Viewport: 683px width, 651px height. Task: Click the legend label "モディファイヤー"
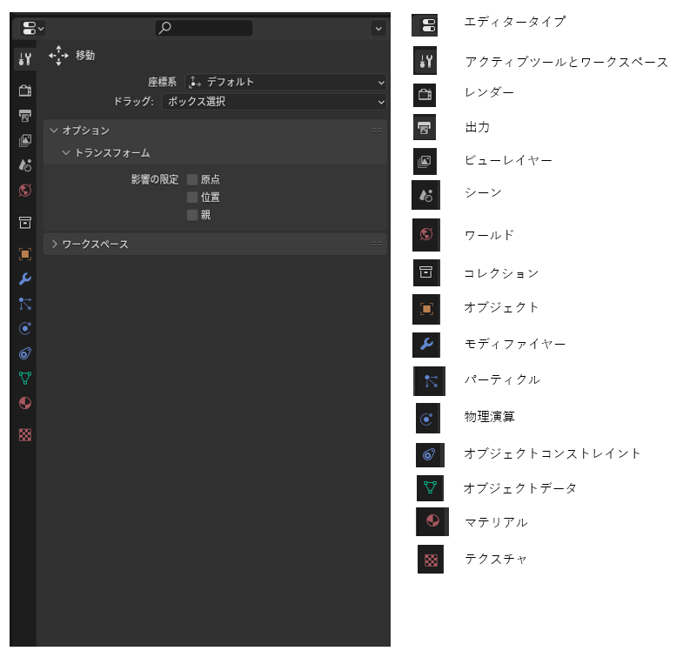coord(515,345)
